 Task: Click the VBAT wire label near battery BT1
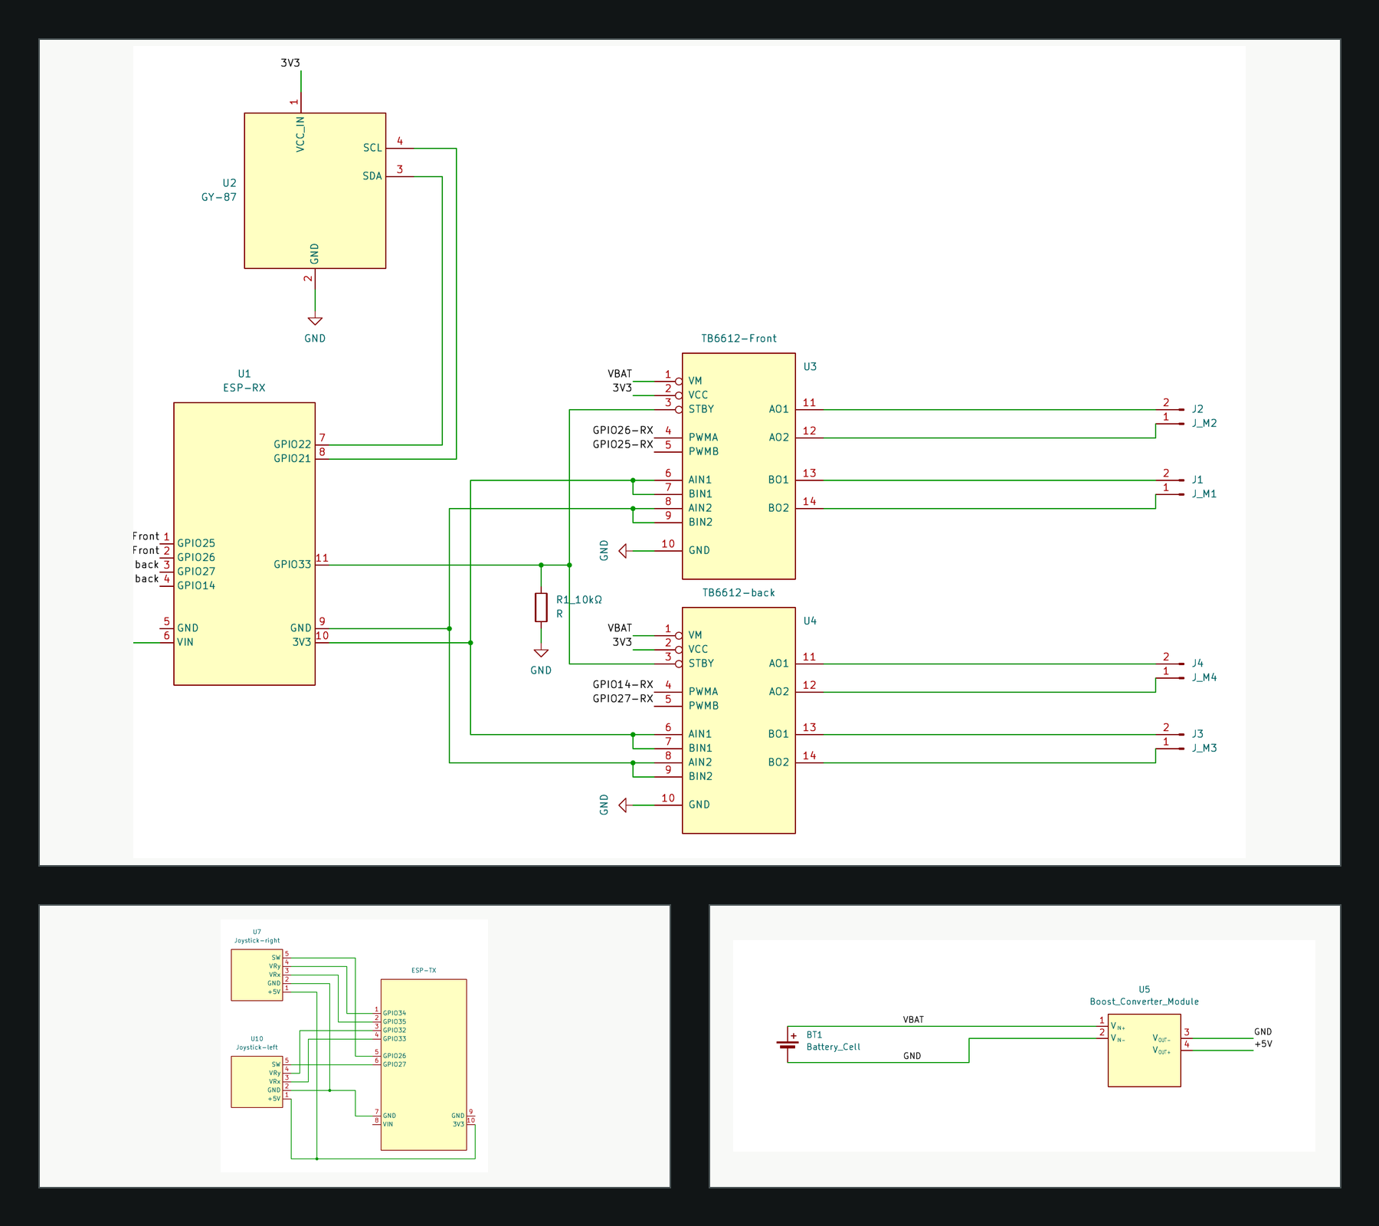click(x=913, y=1020)
